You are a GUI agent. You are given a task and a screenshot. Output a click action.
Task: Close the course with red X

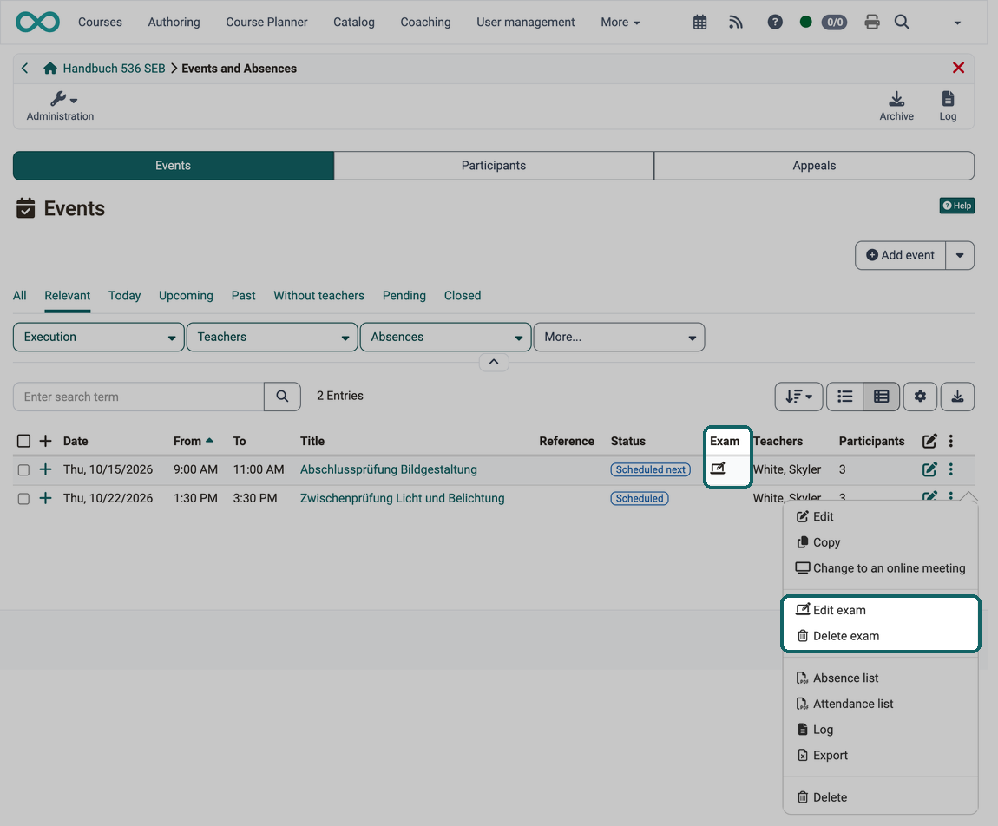click(x=958, y=68)
